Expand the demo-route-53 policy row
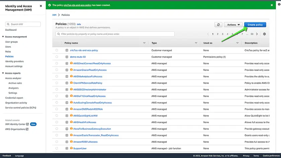Screen dimensions: 281x158 click(x=67, y=57)
